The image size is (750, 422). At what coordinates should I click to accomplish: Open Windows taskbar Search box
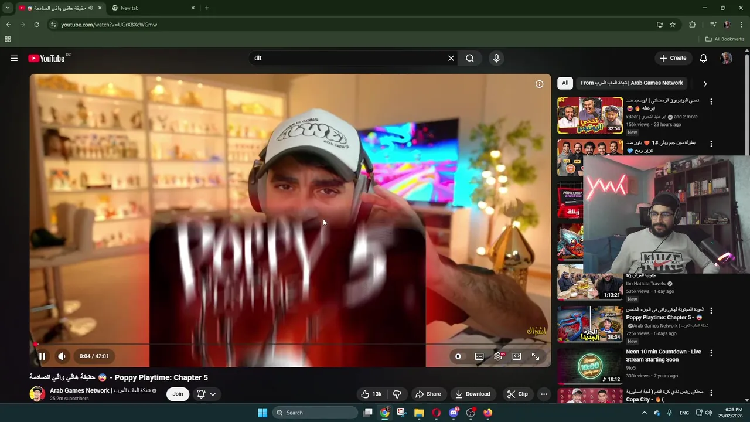(x=315, y=413)
